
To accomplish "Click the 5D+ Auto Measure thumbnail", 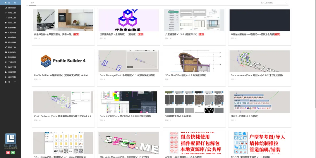I will click(128, 143).
